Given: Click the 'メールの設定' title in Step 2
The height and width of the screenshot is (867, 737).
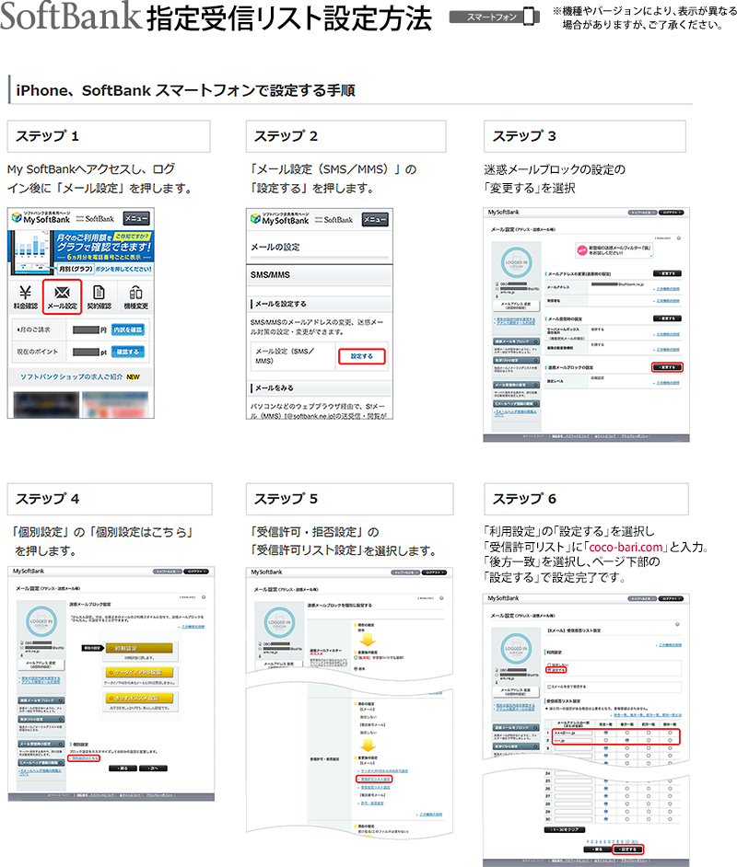Looking at the screenshot, I should [x=275, y=248].
